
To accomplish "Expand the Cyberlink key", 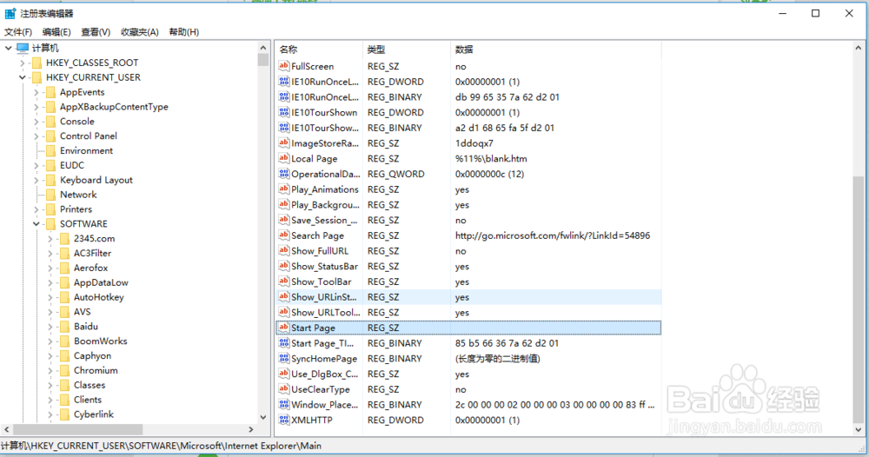I will [50, 414].
